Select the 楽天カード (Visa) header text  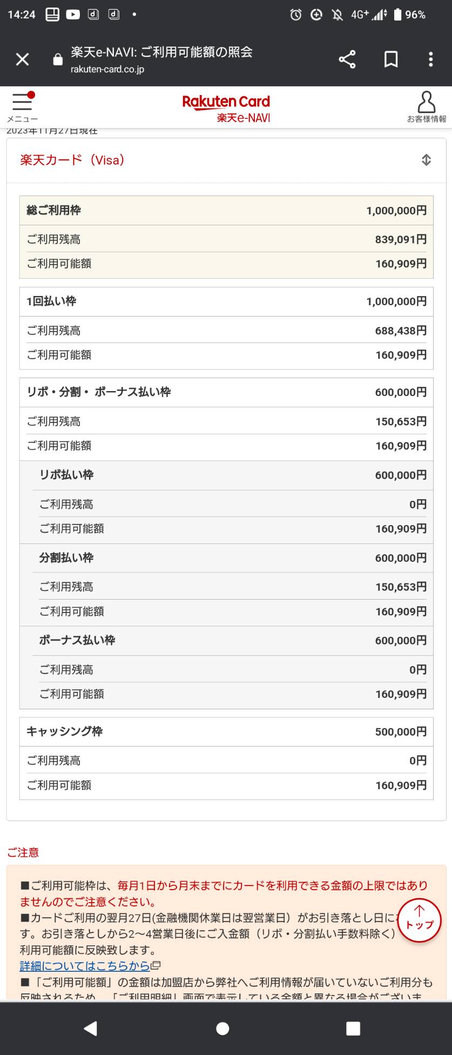coord(72,160)
